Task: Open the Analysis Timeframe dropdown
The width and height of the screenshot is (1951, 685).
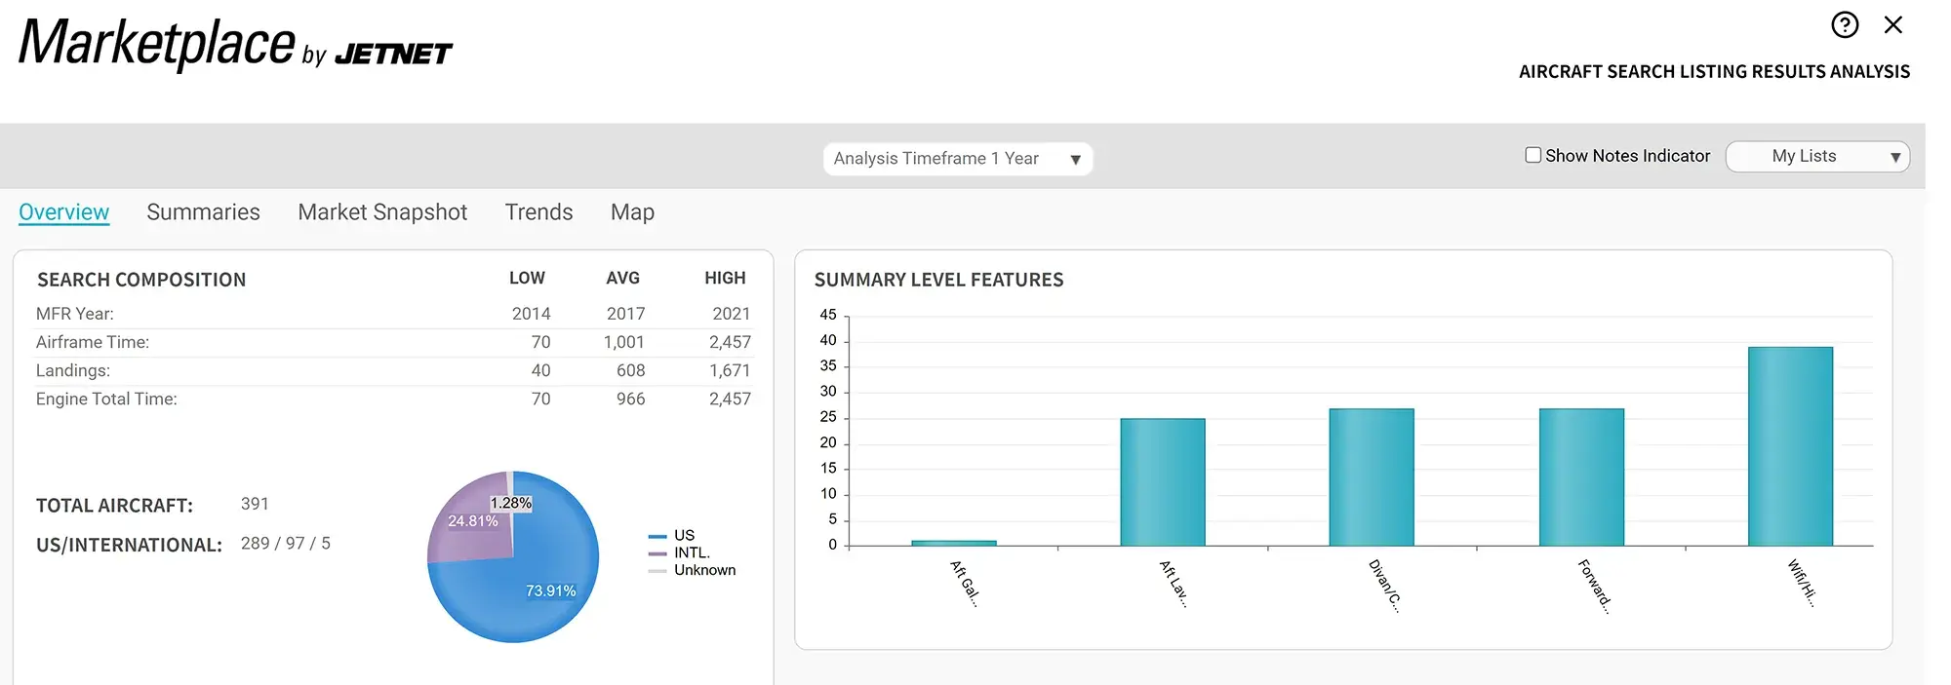Action: 957,159
